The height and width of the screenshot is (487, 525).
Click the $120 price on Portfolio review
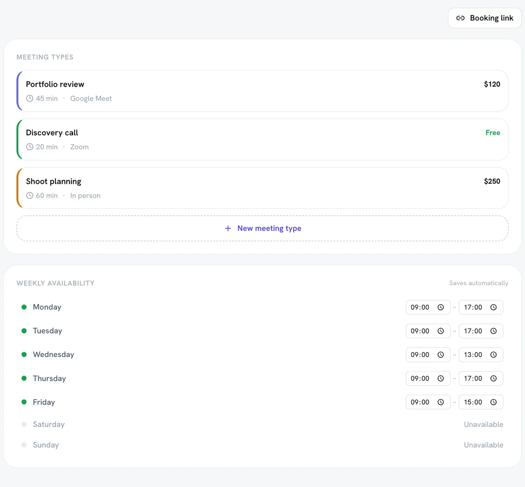tap(492, 84)
